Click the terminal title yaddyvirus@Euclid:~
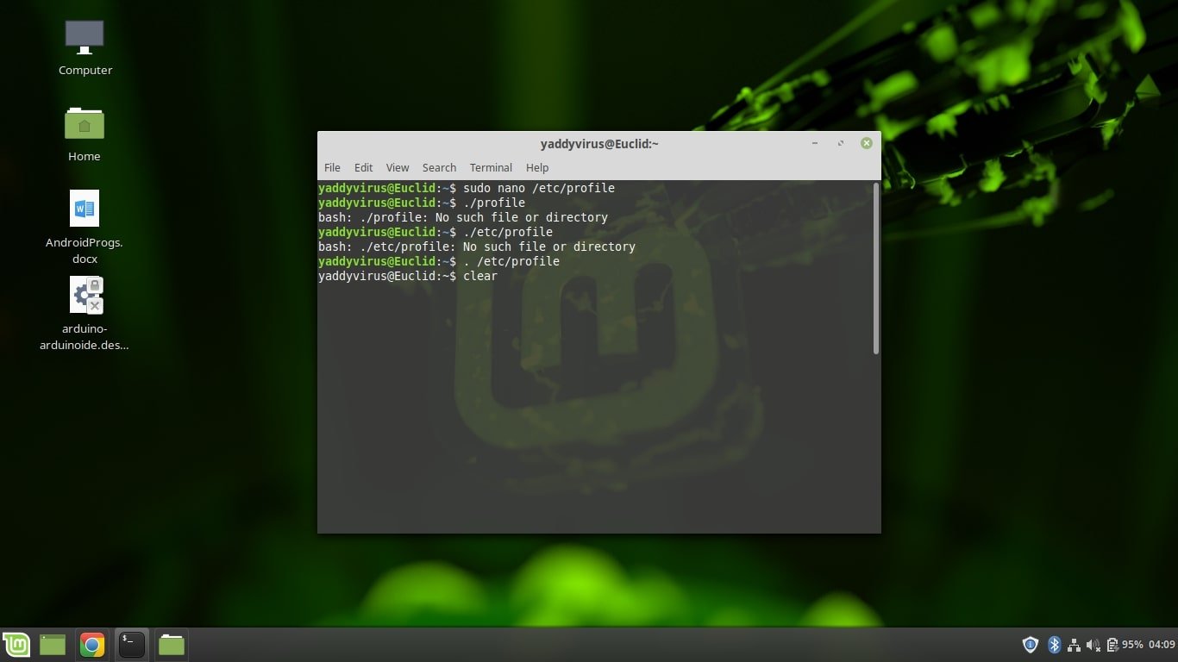This screenshot has height=662, width=1178. click(x=599, y=144)
